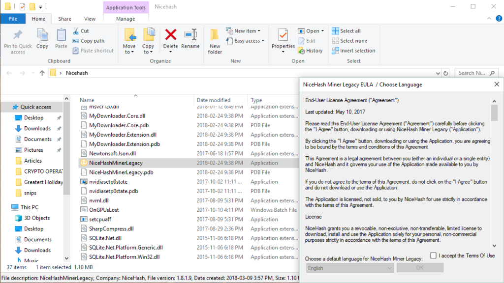
Task: Select This PC in navigation pane
Action: coord(29,207)
